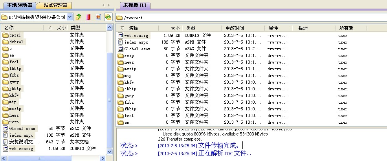Click the local pane scroll up arrow
387x161 pixels.
coord(110,34)
